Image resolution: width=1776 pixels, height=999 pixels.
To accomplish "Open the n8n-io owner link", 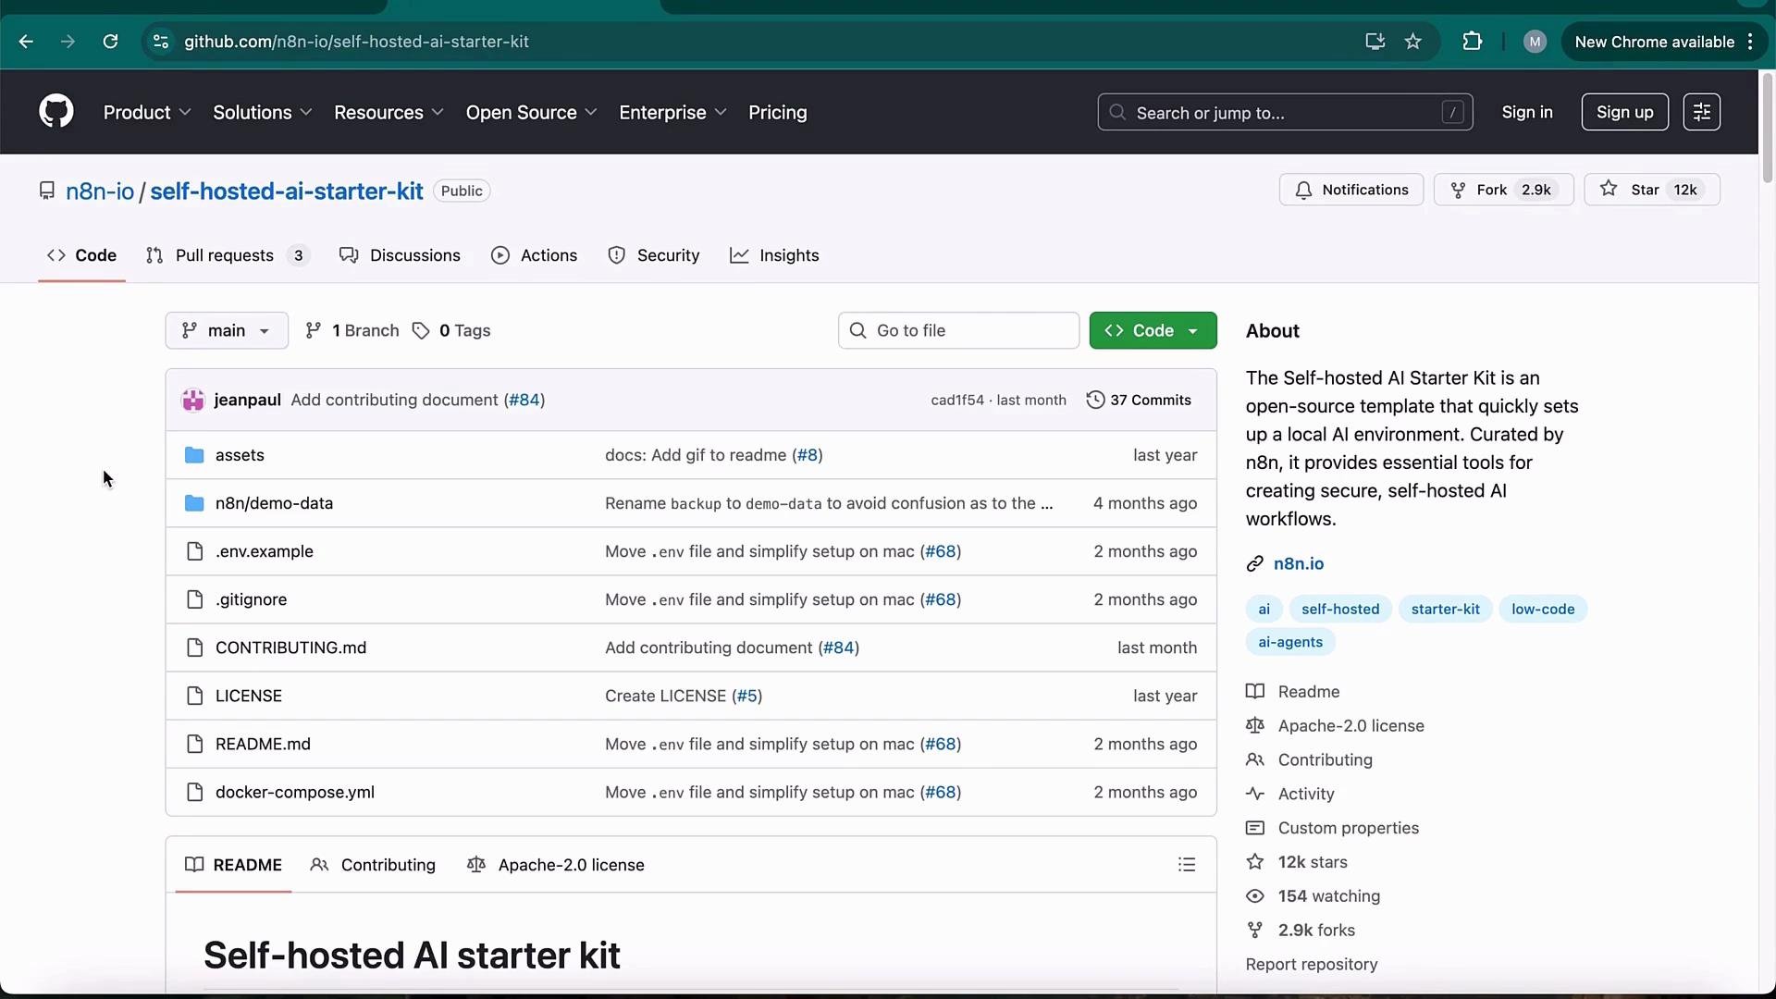I will click(100, 191).
